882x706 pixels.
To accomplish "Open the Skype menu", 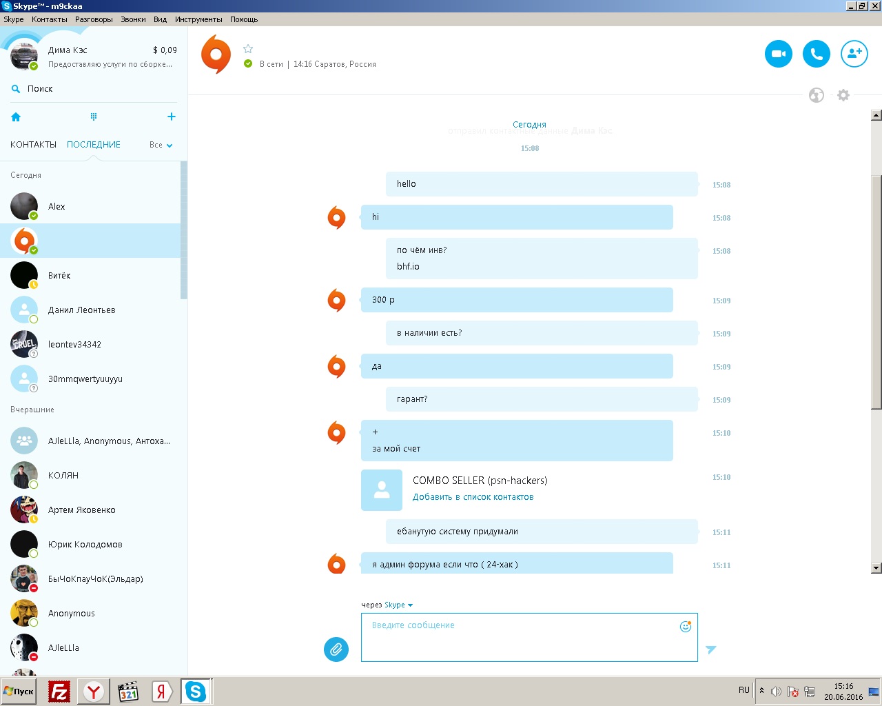I will 14,19.
